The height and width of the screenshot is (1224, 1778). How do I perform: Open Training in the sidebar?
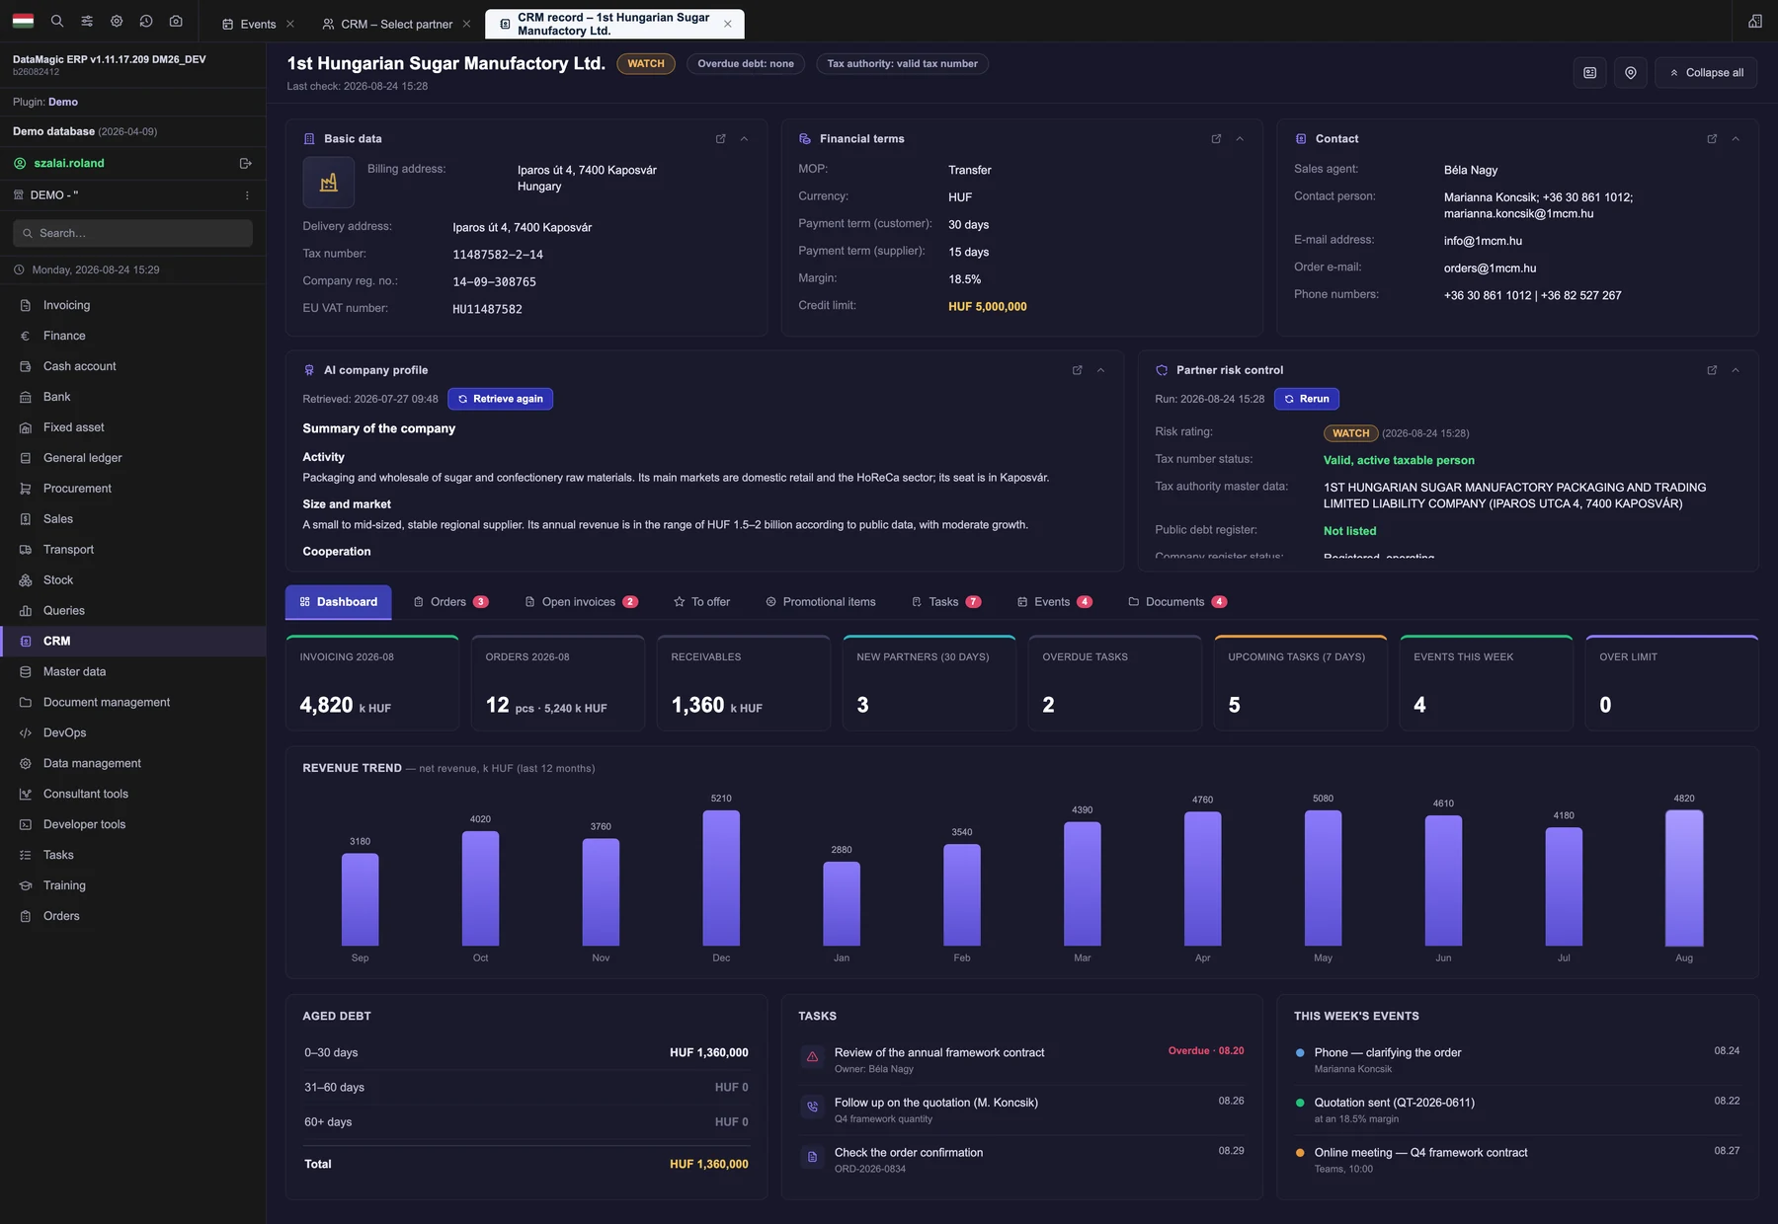tap(133, 886)
